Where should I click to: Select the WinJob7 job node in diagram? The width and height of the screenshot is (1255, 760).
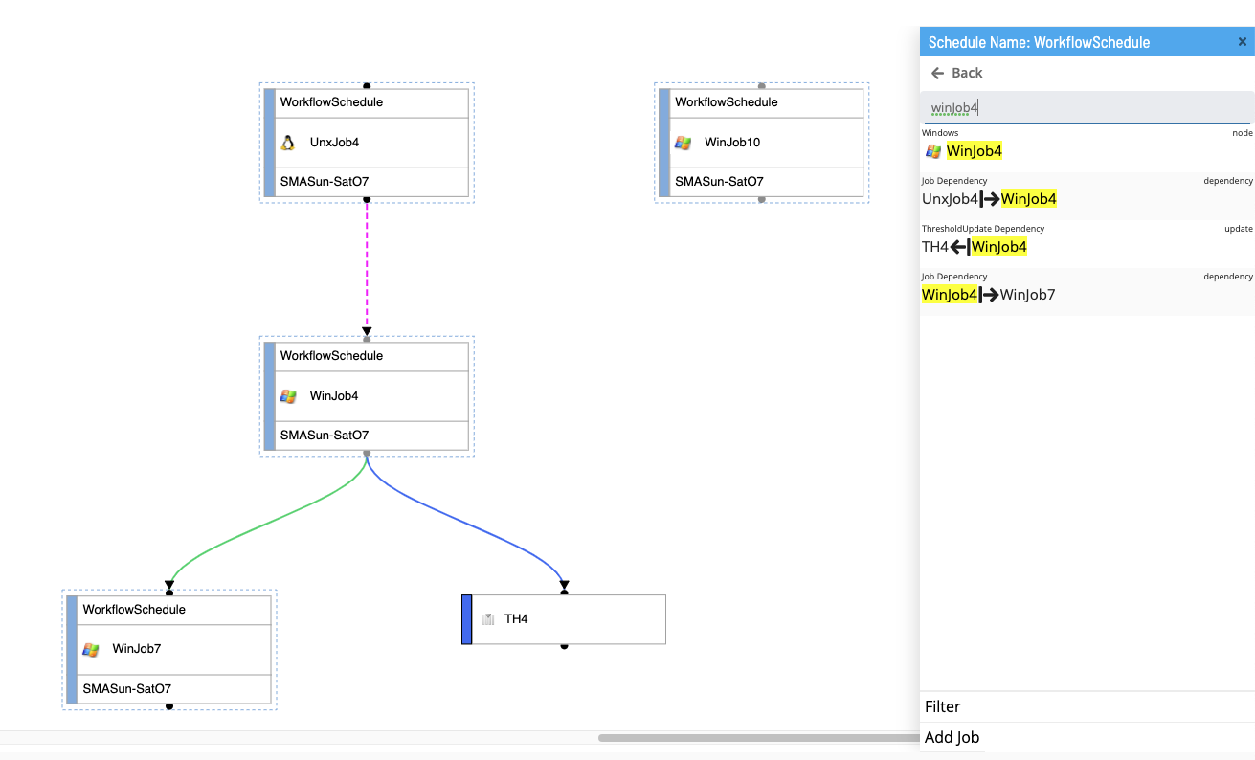coord(169,649)
